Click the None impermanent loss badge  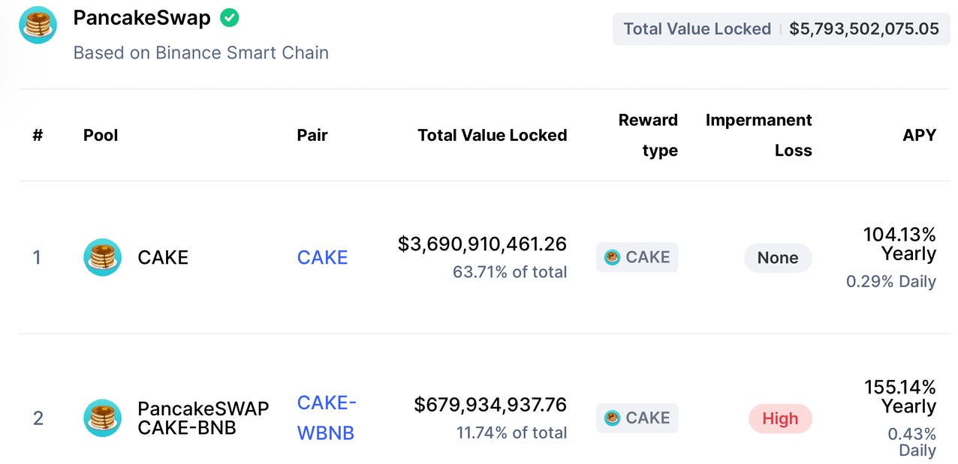point(778,258)
